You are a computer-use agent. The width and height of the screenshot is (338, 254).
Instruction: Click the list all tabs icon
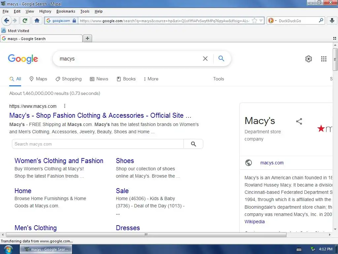335,38
